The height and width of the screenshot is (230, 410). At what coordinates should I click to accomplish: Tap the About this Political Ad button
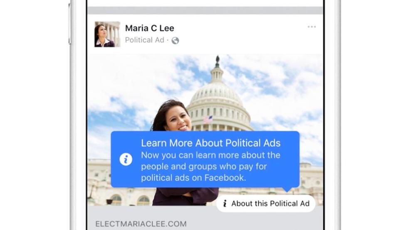click(x=266, y=203)
